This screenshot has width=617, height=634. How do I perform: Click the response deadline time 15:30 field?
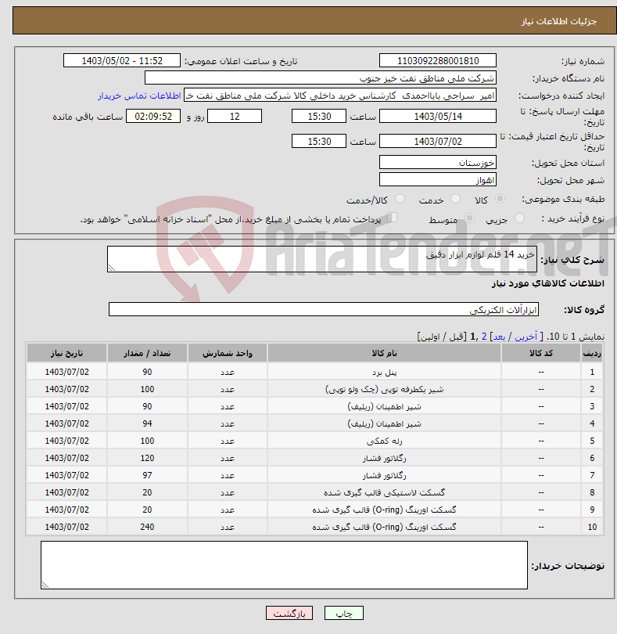[x=319, y=117]
